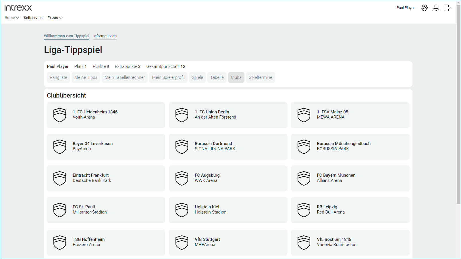Image resolution: width=461 pixels, height=259 pixels.
Task: Open Mein Tabellenrechner
Action: click(125, 77)
